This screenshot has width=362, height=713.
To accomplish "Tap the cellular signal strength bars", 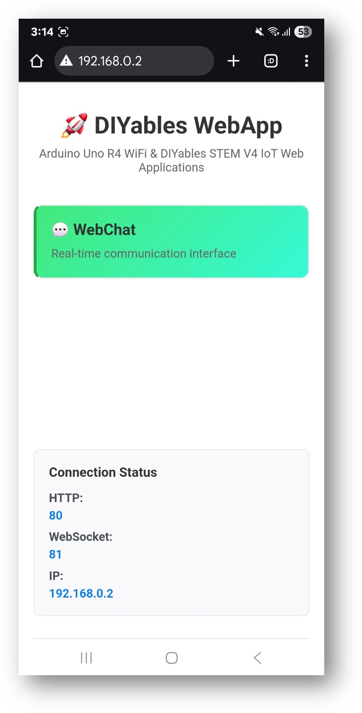I will (287, 32).
